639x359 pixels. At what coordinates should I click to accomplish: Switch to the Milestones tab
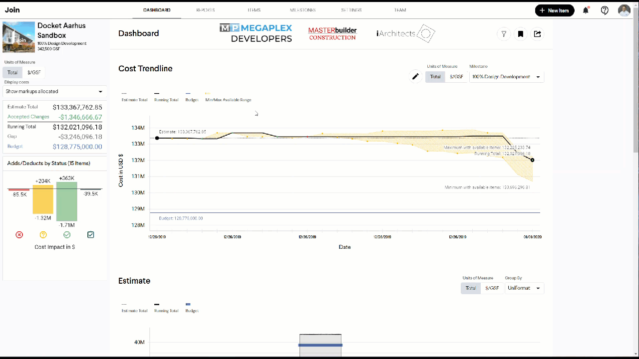click(303, 10)
